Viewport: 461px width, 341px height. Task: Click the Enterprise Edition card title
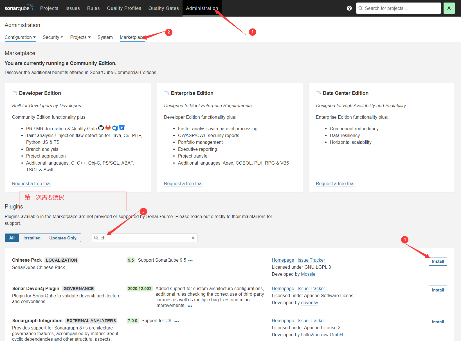[x=192, y=93]
